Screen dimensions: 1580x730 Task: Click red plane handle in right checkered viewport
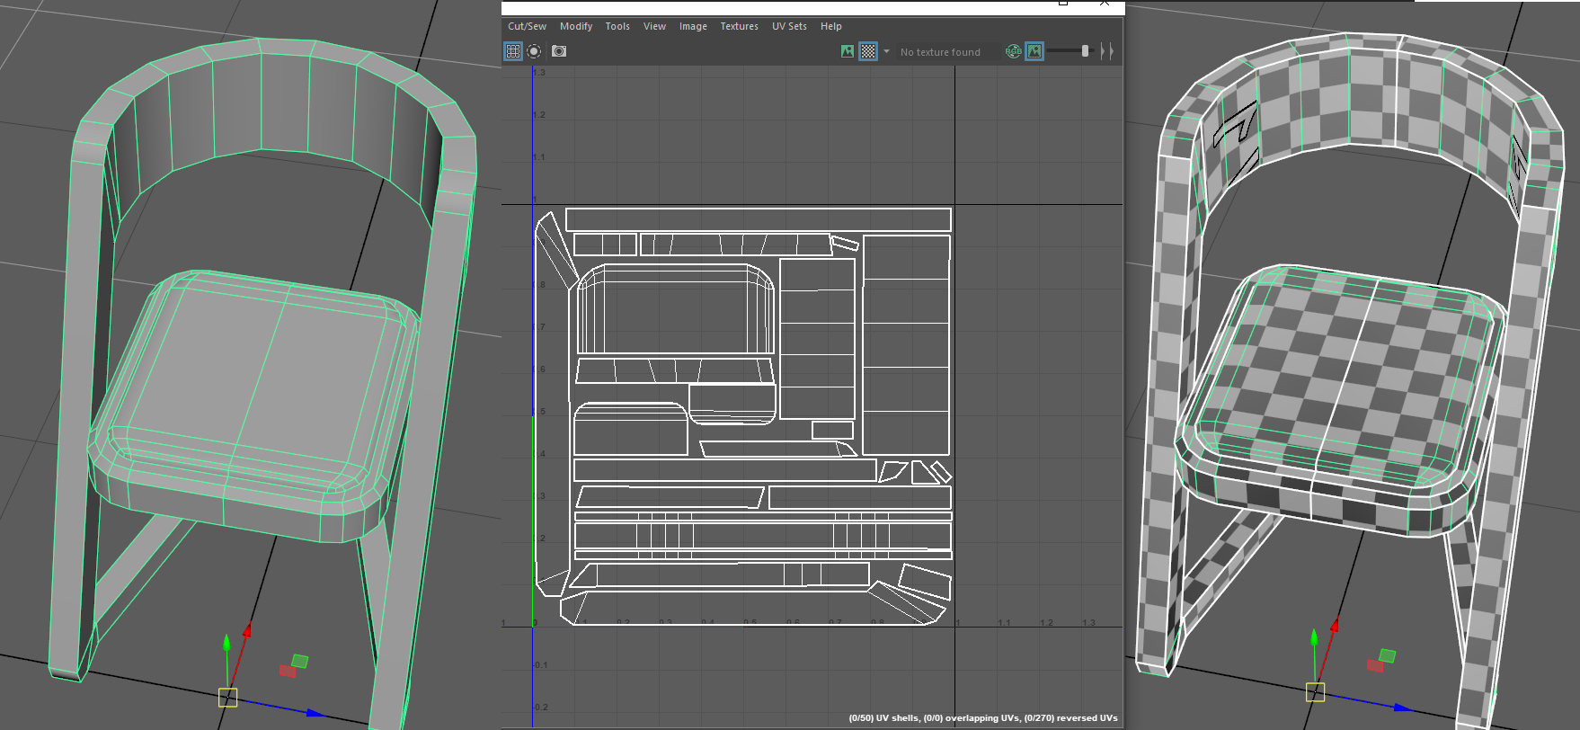pos(1375,665)
